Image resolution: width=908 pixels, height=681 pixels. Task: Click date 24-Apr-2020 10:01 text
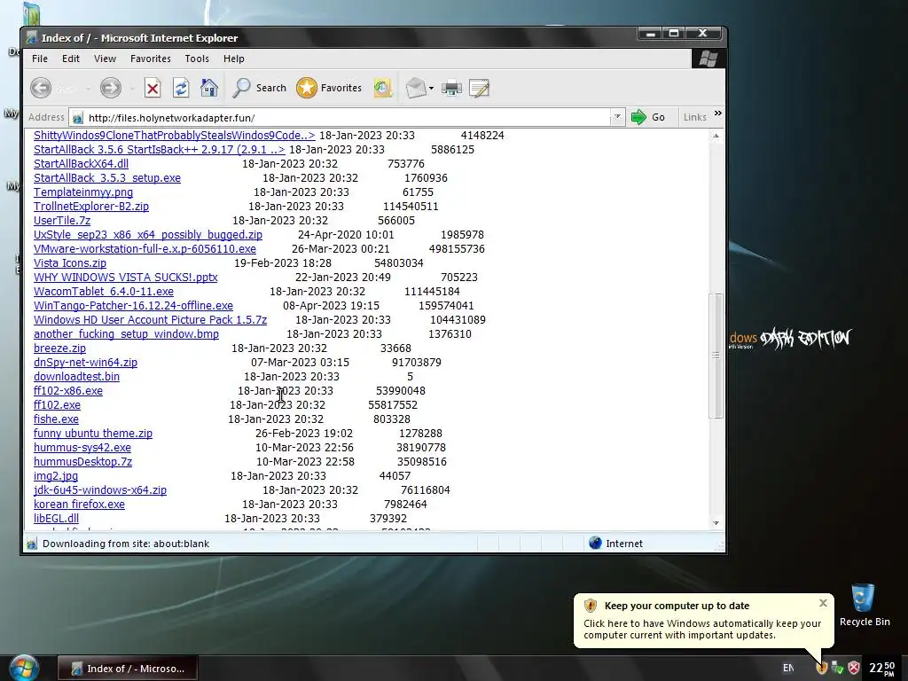tap(346, 234)
